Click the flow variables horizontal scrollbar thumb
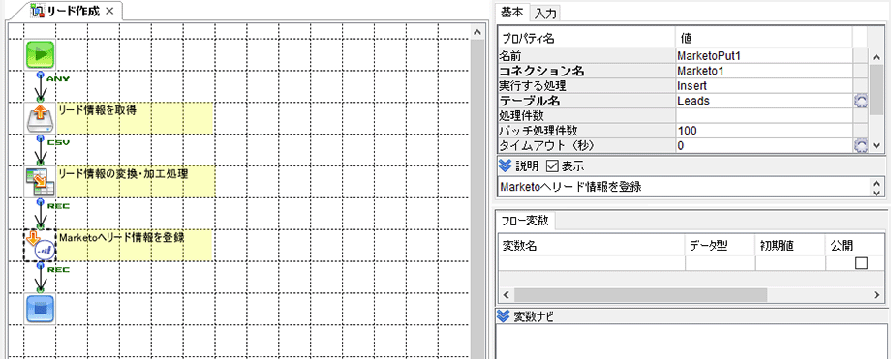This screenshot has width=891, height=359. (640, 295)
